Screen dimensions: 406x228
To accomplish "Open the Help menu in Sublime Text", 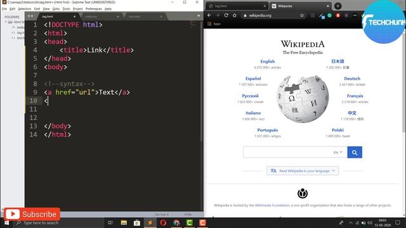I will (x=108, y=9).
